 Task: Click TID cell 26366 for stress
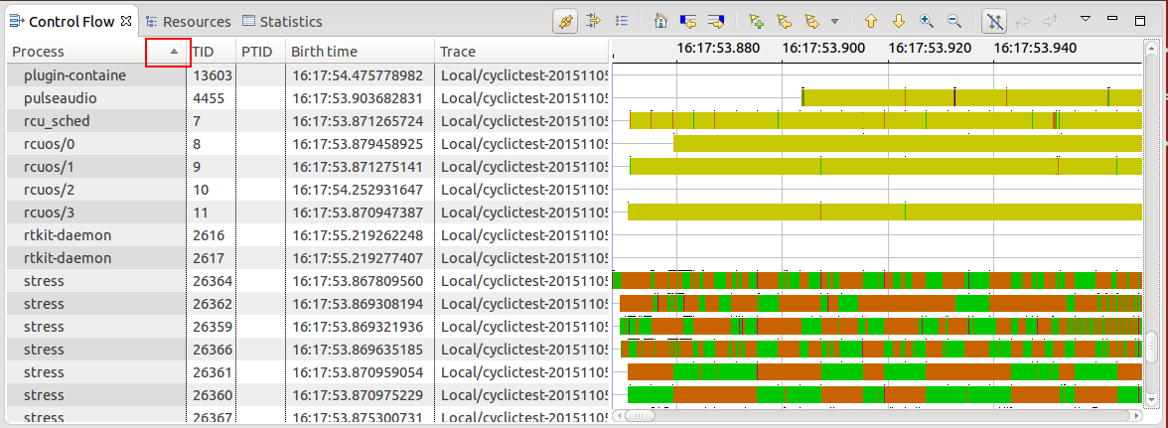tap(213, 350)
